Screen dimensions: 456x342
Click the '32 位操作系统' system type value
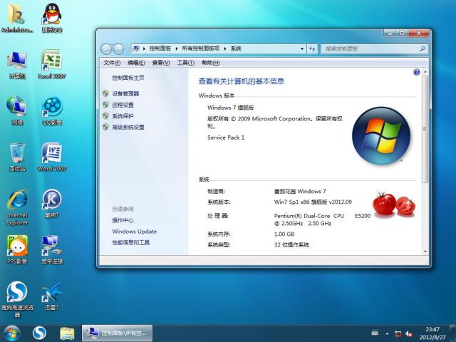(x=291, y=245)
